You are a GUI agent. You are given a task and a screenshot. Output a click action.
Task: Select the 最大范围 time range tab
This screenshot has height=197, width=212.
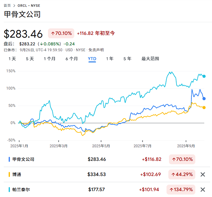[150, 59]
